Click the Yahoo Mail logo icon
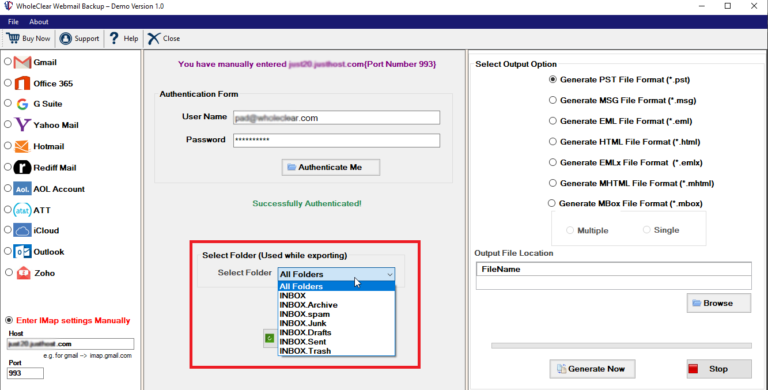Viewport: 768px width, 390px height. (22, 124)
